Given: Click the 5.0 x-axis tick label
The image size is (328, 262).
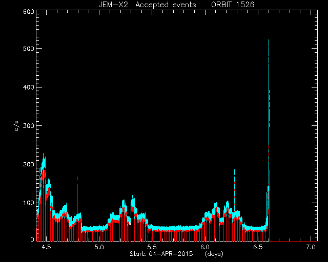Looking at the screenshot, I should (99, 247).
